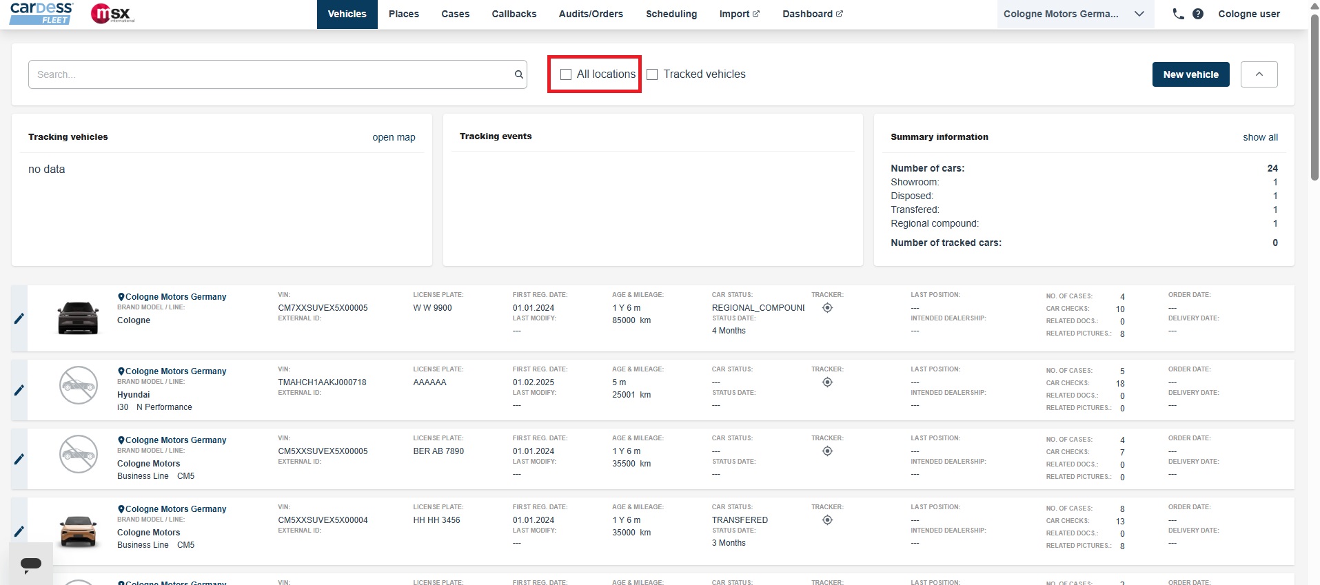Screen dimensions: 1320x585
Task: Collapse the panel using chevron up button
Action: click(1259, 74)
